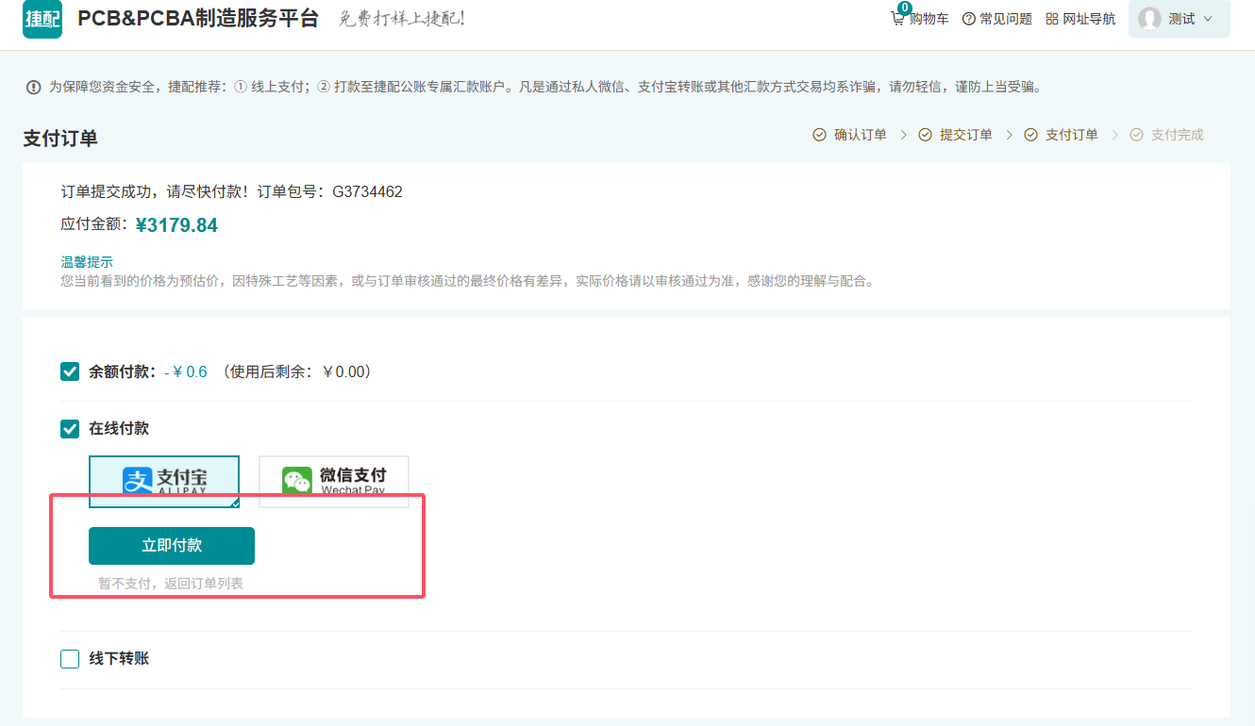The width and height of the screenshot is (1255, 726).
Task: Click the PCB&PCBA制造服务平台 title
Action: click(198, 19)
